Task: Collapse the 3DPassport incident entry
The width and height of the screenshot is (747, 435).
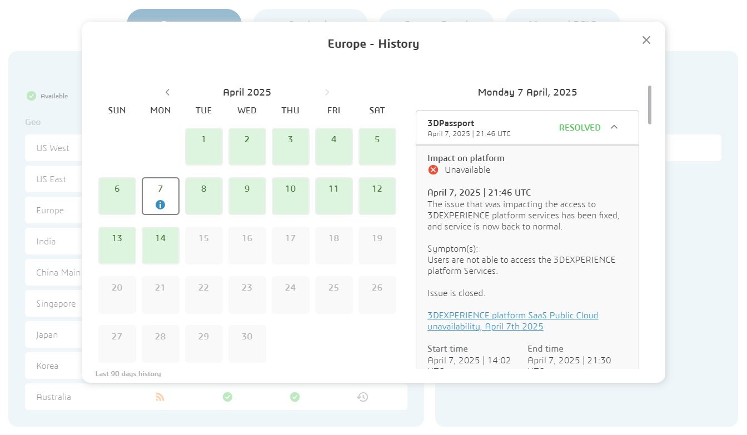Action: [x=614, y=127]
